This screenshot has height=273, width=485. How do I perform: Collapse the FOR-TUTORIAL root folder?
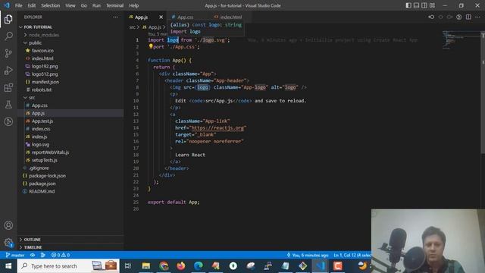[70, 27]
